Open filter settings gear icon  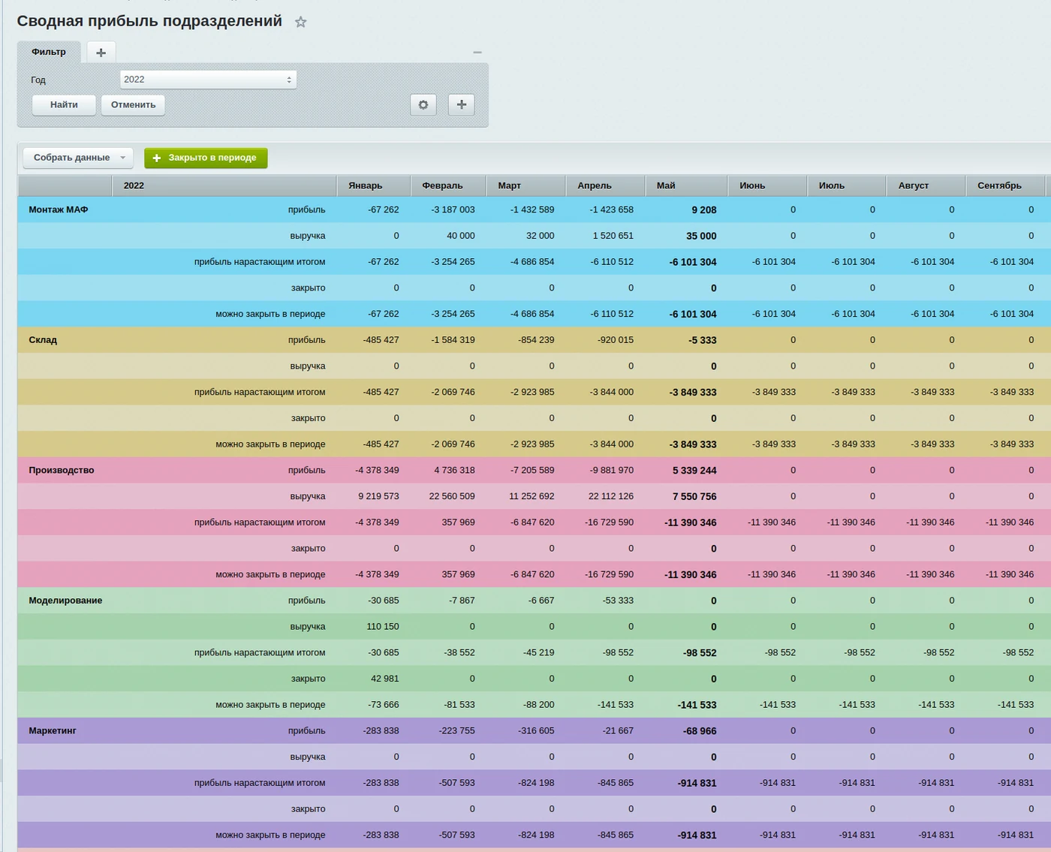(x=423, y=105)
